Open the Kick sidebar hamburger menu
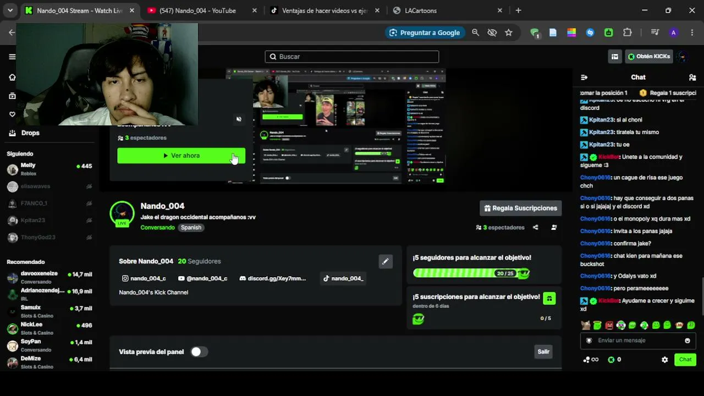 click(12, 57)
